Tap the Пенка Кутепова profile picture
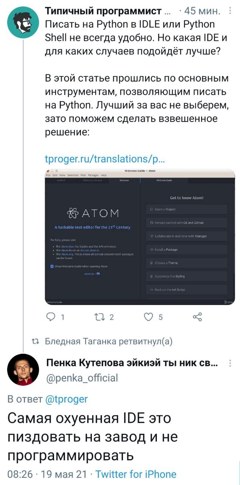240x485 pixels. (23, 369)
